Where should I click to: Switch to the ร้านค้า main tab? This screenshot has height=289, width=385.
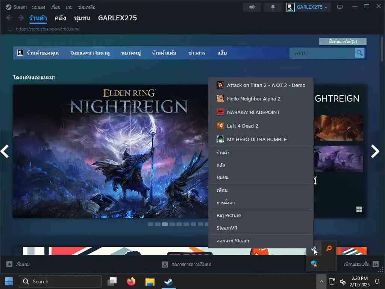pos(38,18)
